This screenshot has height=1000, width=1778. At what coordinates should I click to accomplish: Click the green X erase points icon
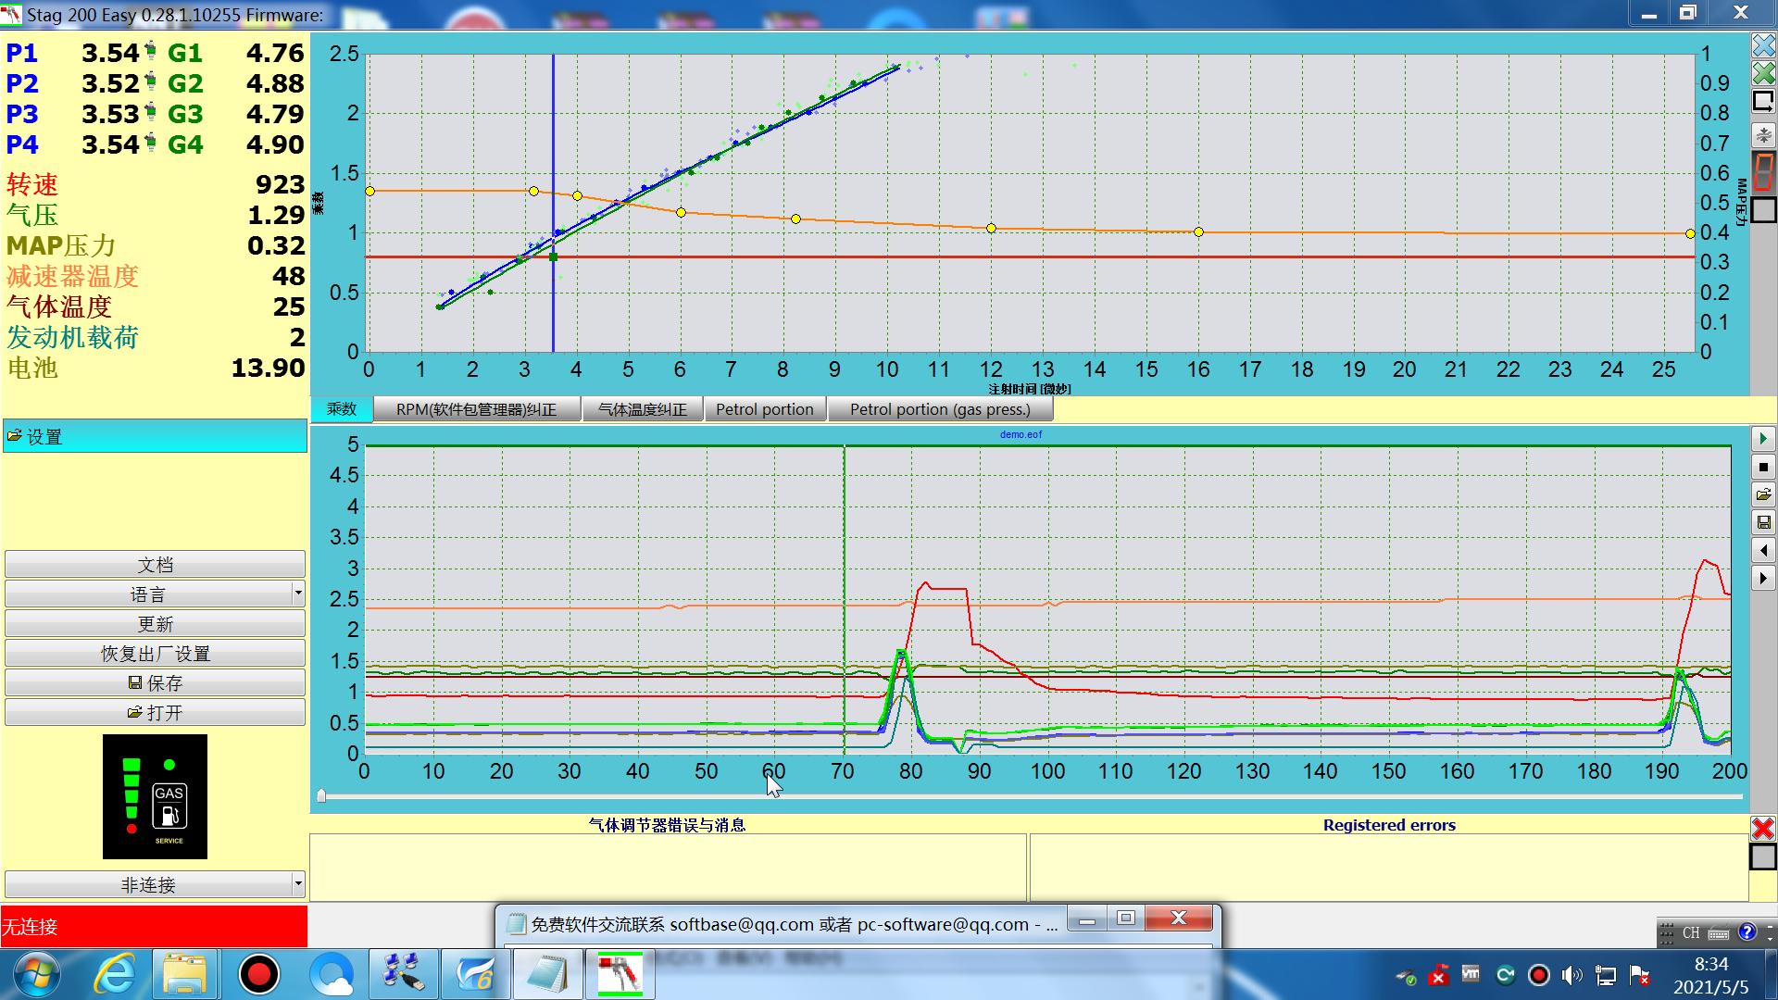pyautogui.click(x=1763, y=73)
